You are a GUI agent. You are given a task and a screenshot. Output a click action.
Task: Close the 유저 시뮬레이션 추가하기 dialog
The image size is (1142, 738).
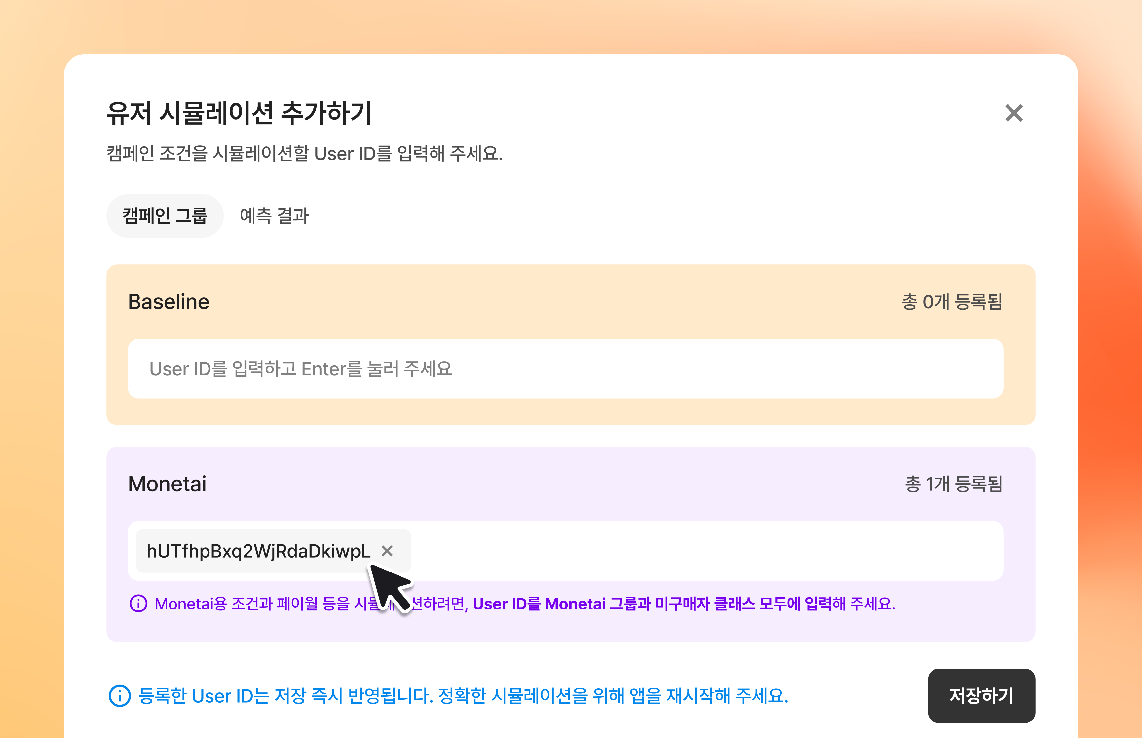pyautogui.click(x=1013, y=113)
